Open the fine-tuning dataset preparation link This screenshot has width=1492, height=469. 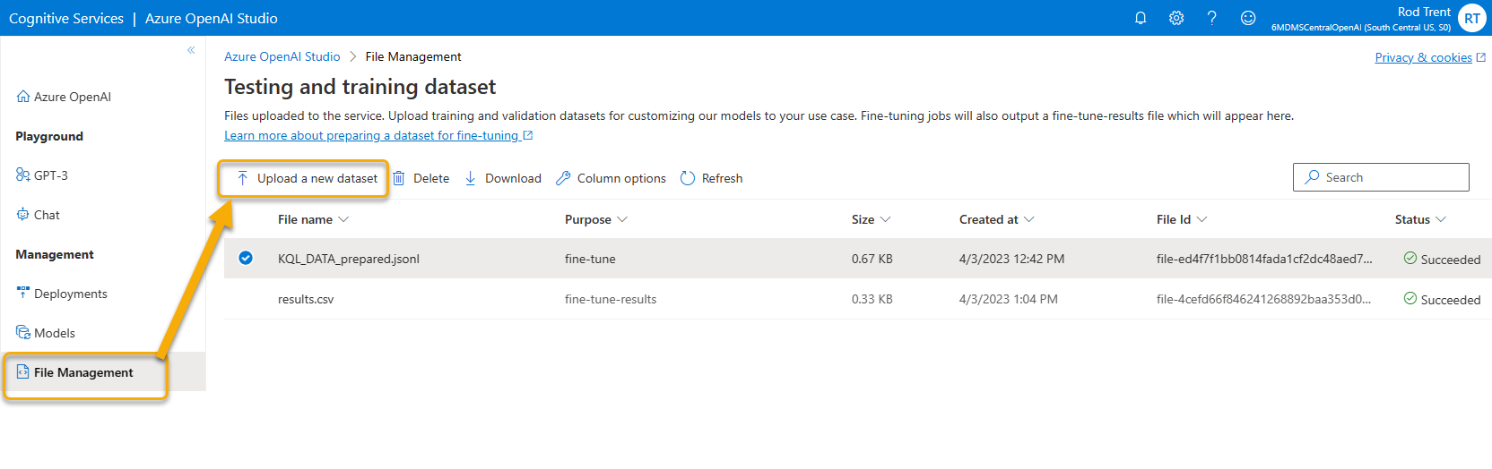[x=378, y=135]
